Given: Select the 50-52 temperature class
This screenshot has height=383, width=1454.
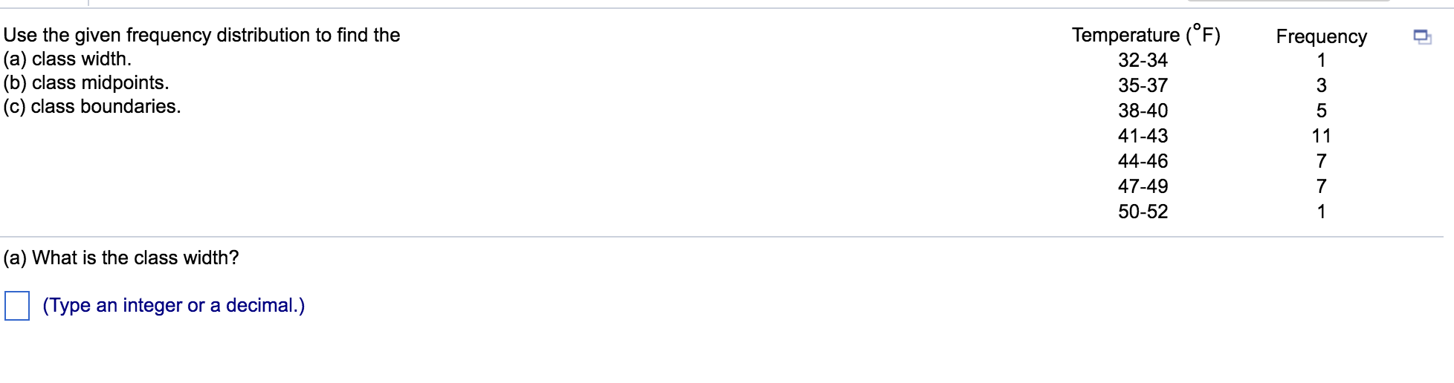Looking at the screenshot, I should (1143, 212).
